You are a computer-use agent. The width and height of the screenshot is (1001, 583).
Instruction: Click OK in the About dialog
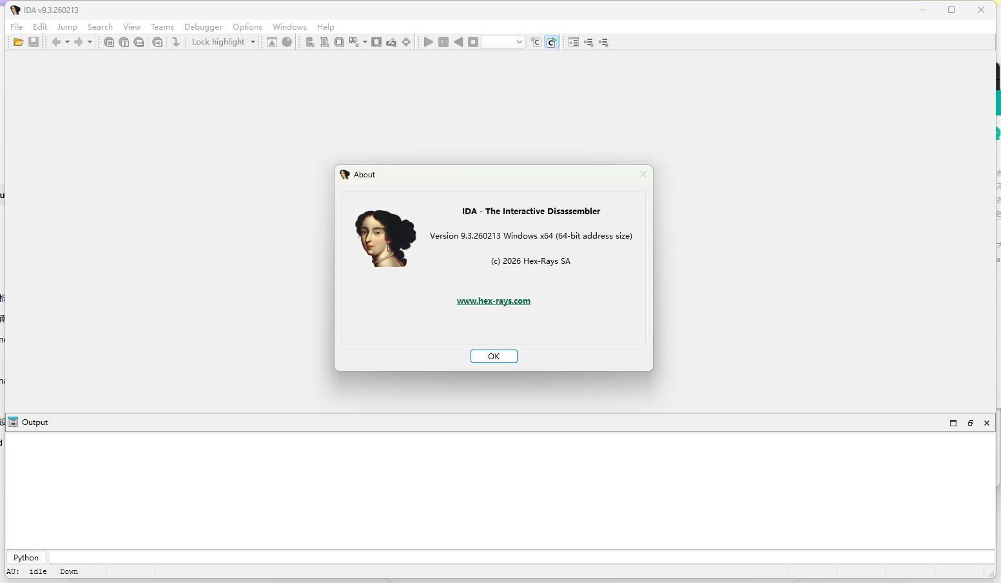494,356
